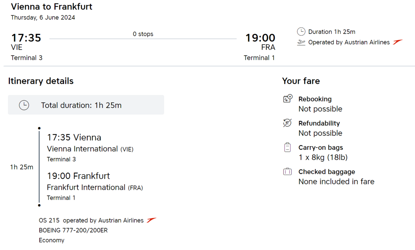
Task: Click the 17:35 departure time in header
Action: tap(26, 38)
